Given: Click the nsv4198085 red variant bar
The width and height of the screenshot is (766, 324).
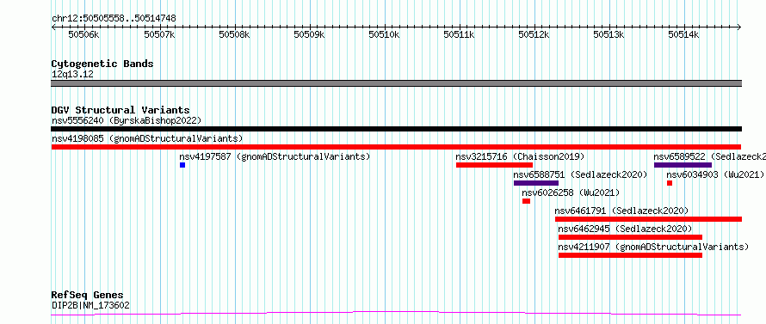Looking at the screenshot, I should pyautogui.click(x=396, y=147).
